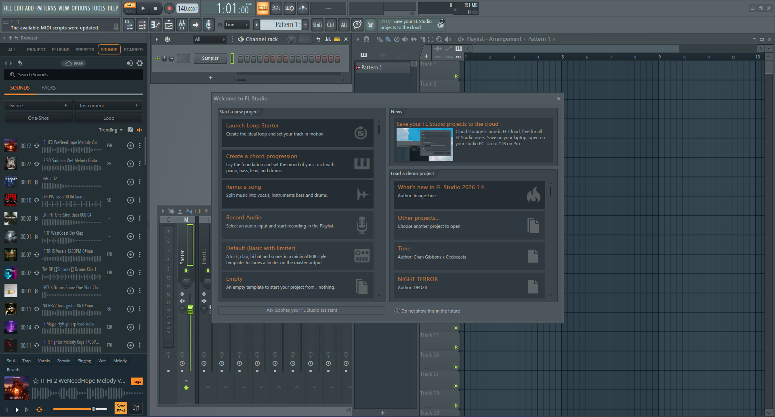
Task: Switch to the PACKS tab
Action: pos(48,88)
